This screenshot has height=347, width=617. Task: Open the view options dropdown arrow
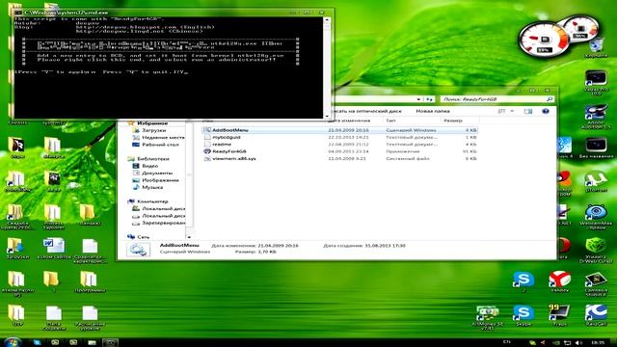tap(512, 112)
